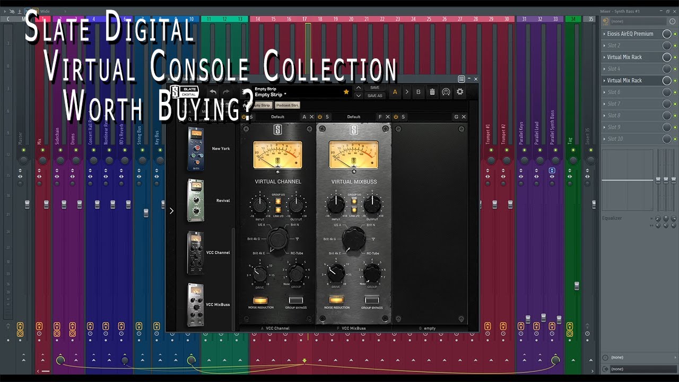Viewport: 679px width, 382px height.
Task: Toggle Group I/O LED on Virtual MixBuss
Action: coord(354,202)
